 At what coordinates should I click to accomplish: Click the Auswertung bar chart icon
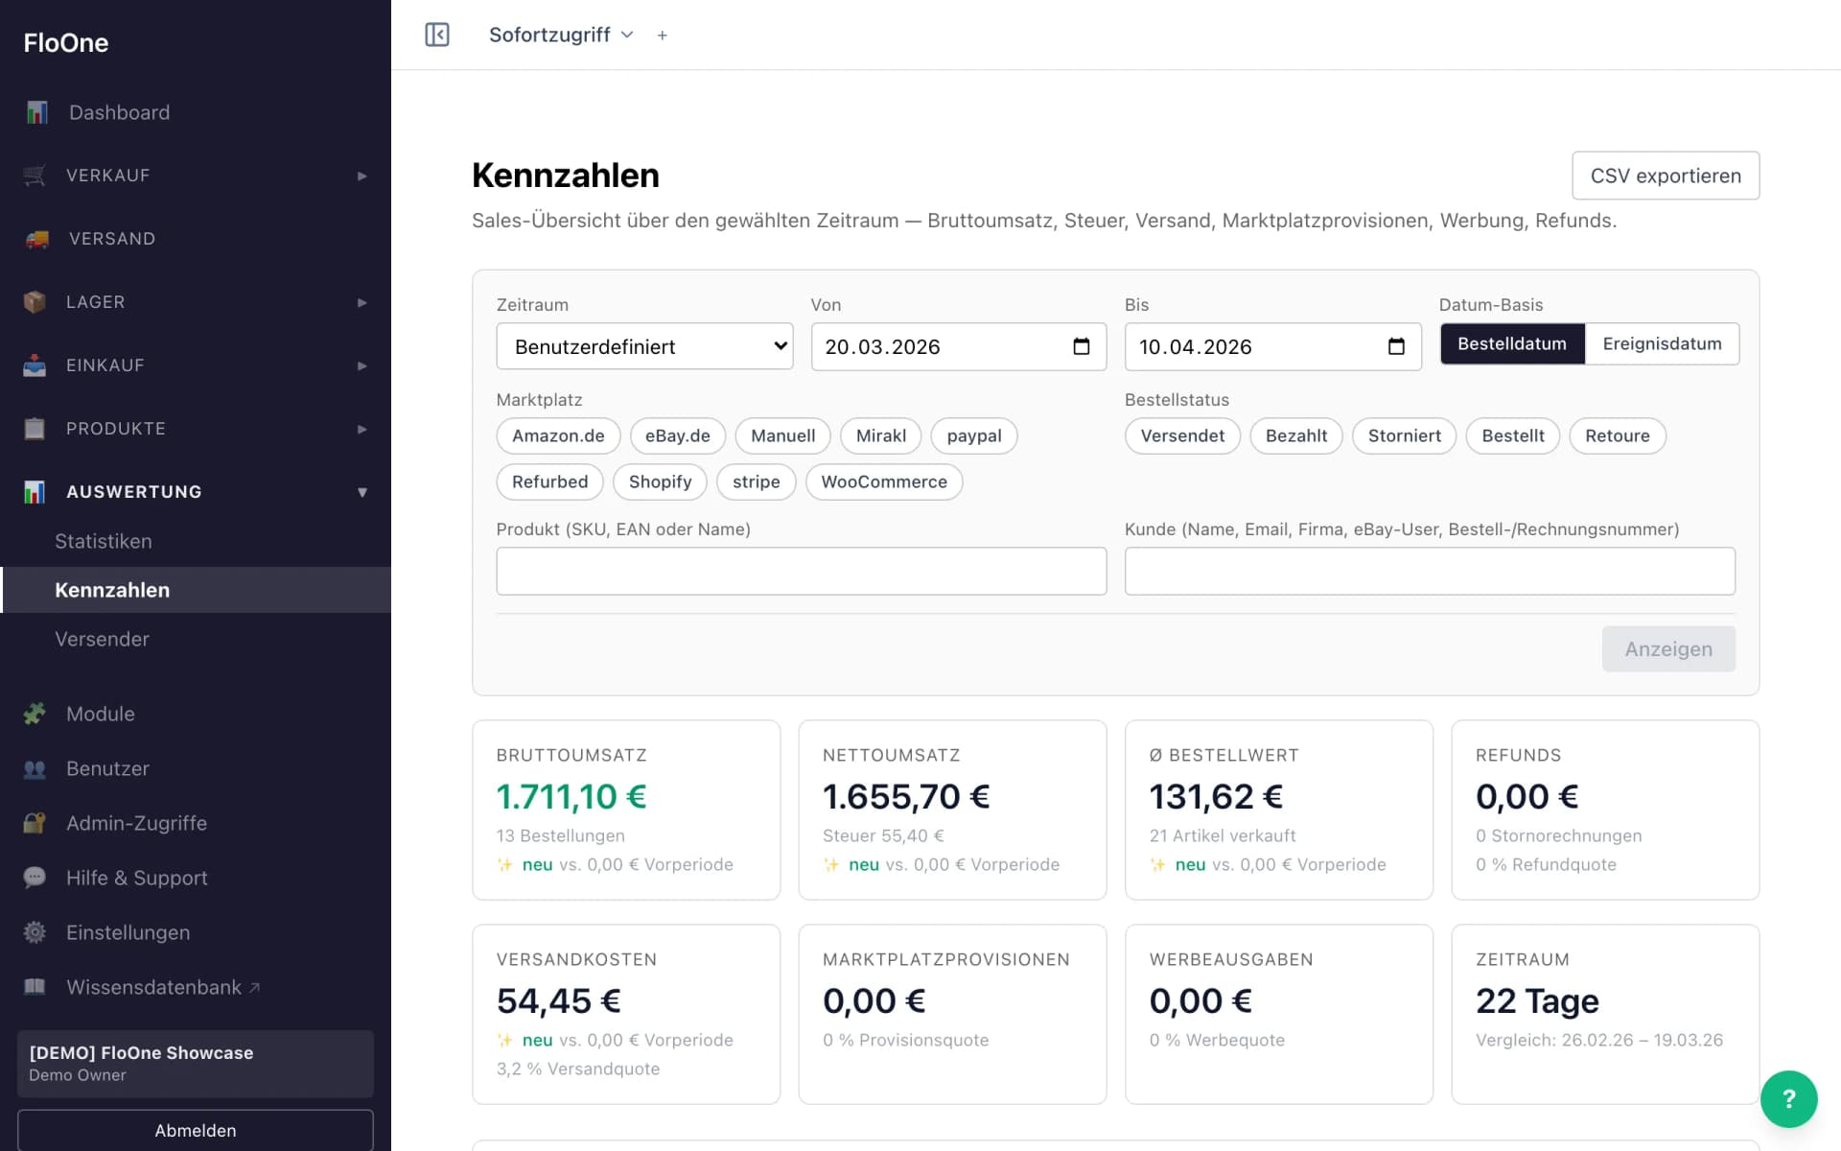click(35, 492)
